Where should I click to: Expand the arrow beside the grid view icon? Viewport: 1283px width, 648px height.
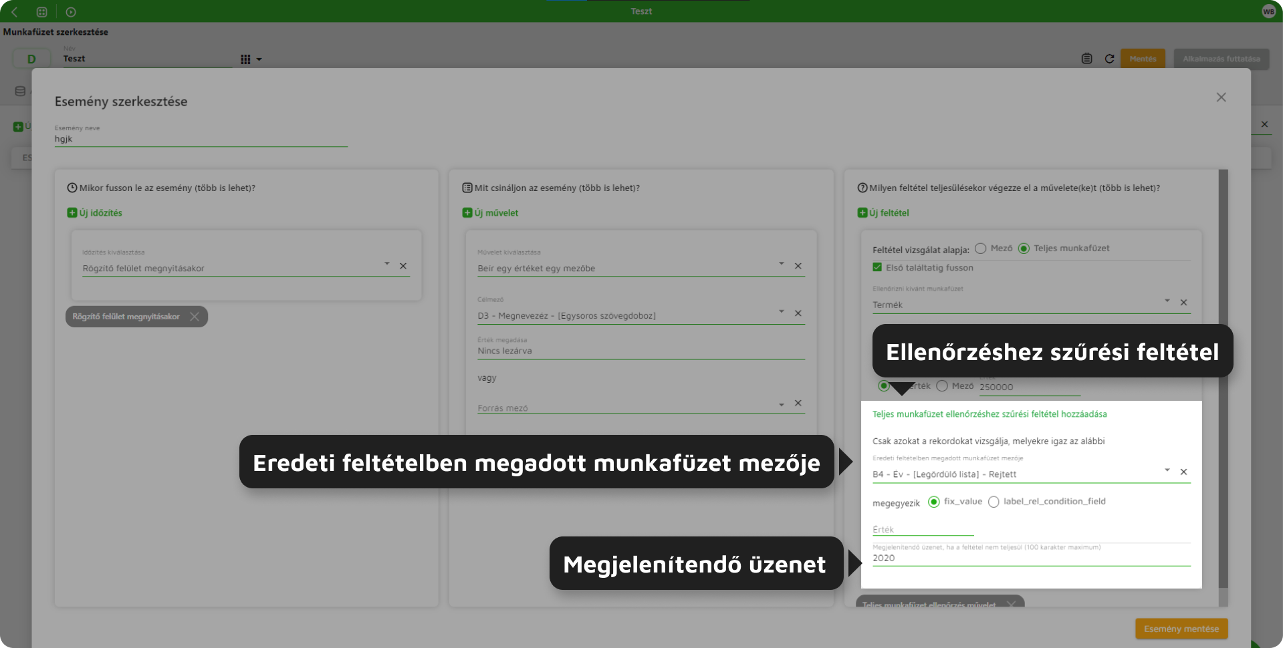coord(259,59)
